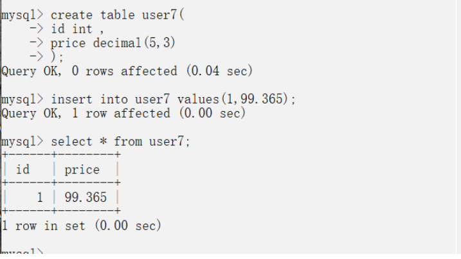Click the "id" column header in result table
This screenshot has height=259, width=461.
pos(23,170)
